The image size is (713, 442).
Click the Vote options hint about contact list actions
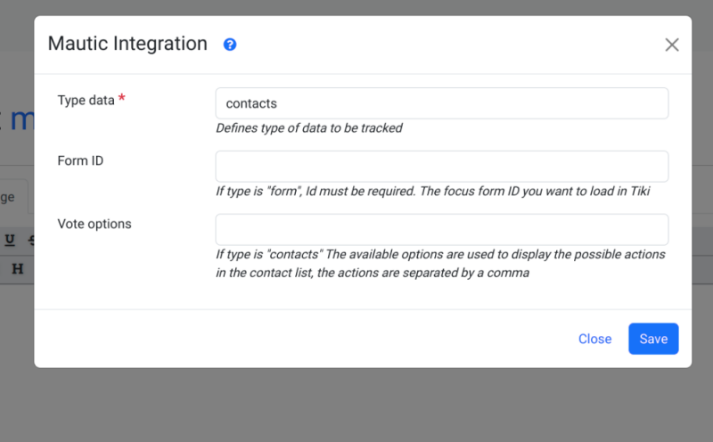click(x=440, y=263)
